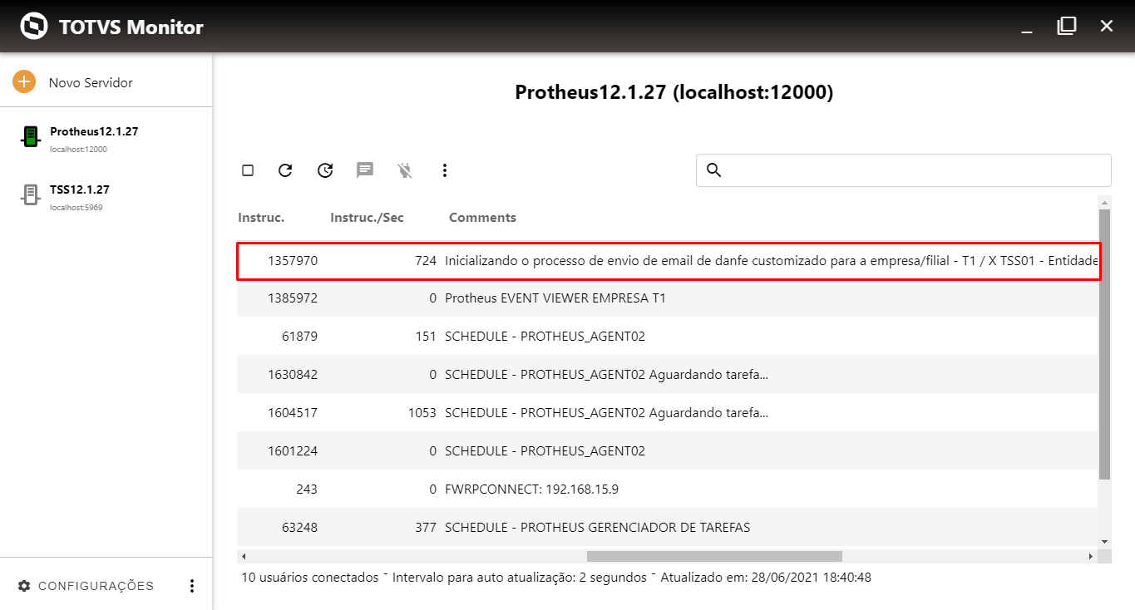1135x610 pixels.
Task: Click the 'TOTVS Monitor' title text
Action: coord(131,27)
